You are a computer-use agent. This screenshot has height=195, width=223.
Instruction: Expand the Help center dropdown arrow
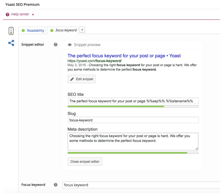click(33, 15)
